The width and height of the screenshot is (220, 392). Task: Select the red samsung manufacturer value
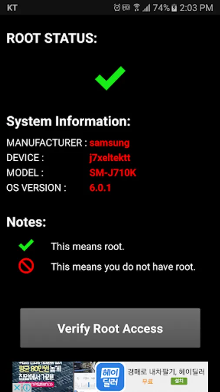coord(110,143)
